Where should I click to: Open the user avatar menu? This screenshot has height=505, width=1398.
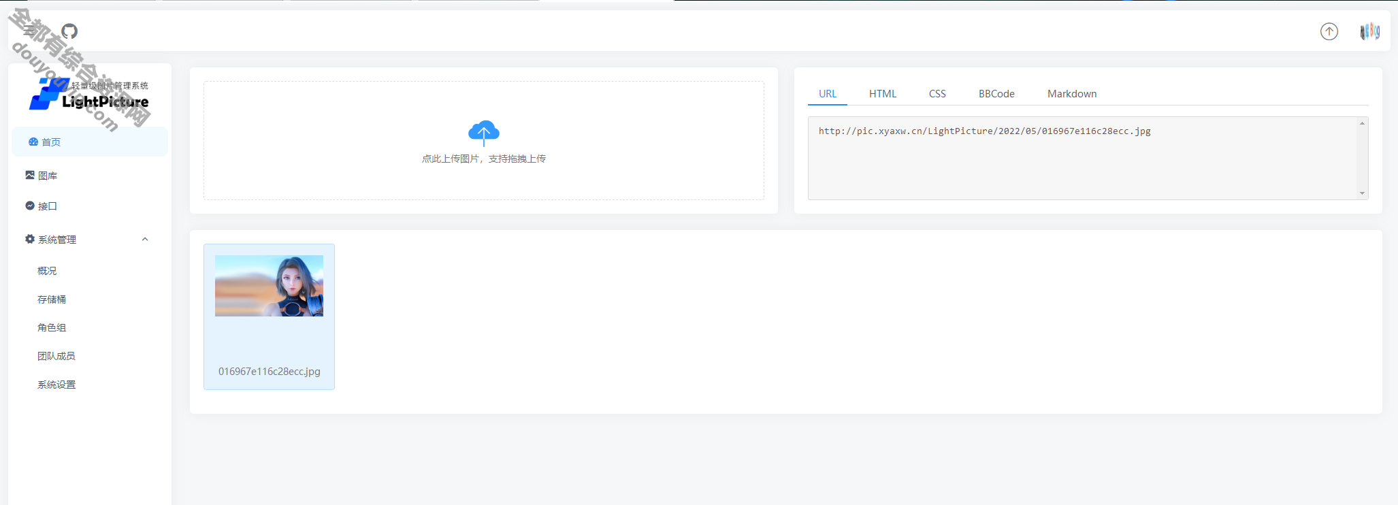(1369, 31)
